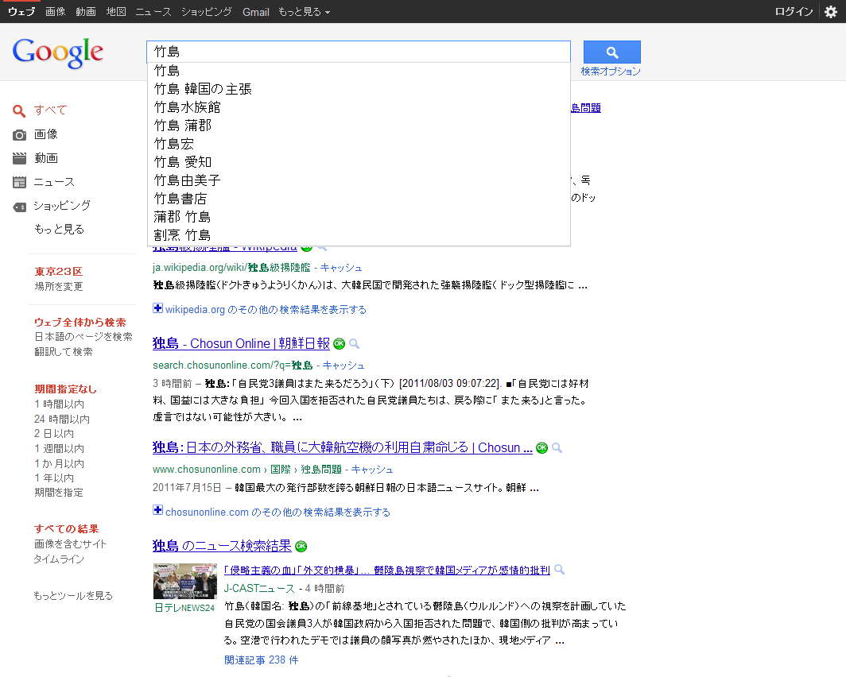Screen dimensions: 846x677
Task: Open キャッシュ link for search.chosunonline.com result
Action: click(x=343, y=366)
